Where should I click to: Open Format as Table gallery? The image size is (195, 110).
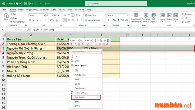[146, 18]
